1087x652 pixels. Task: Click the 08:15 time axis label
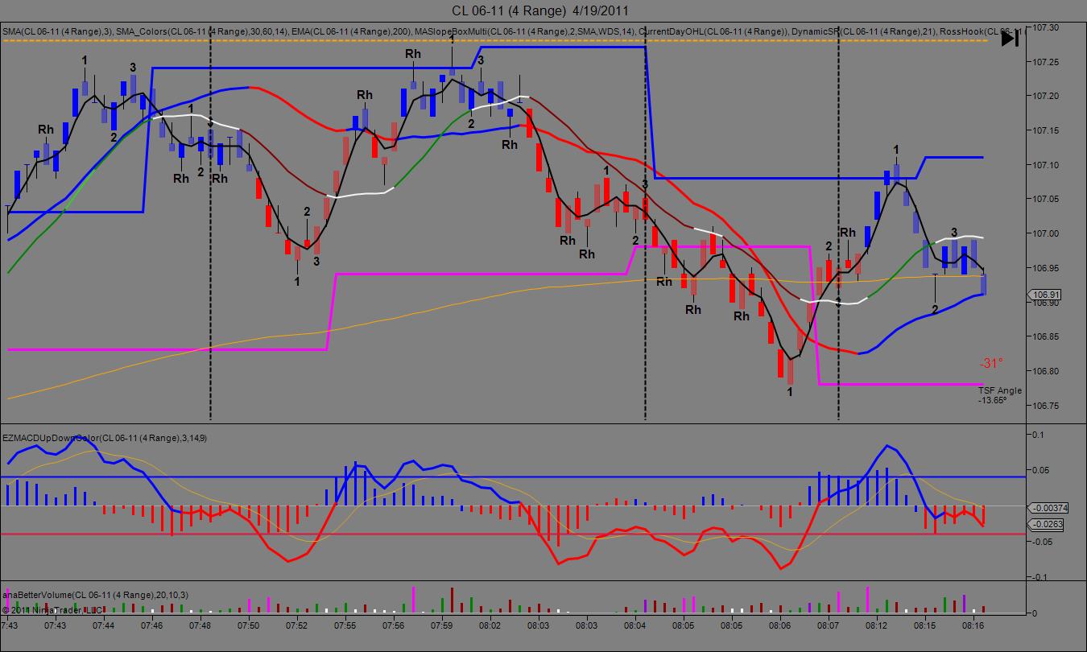click(925, 625)
